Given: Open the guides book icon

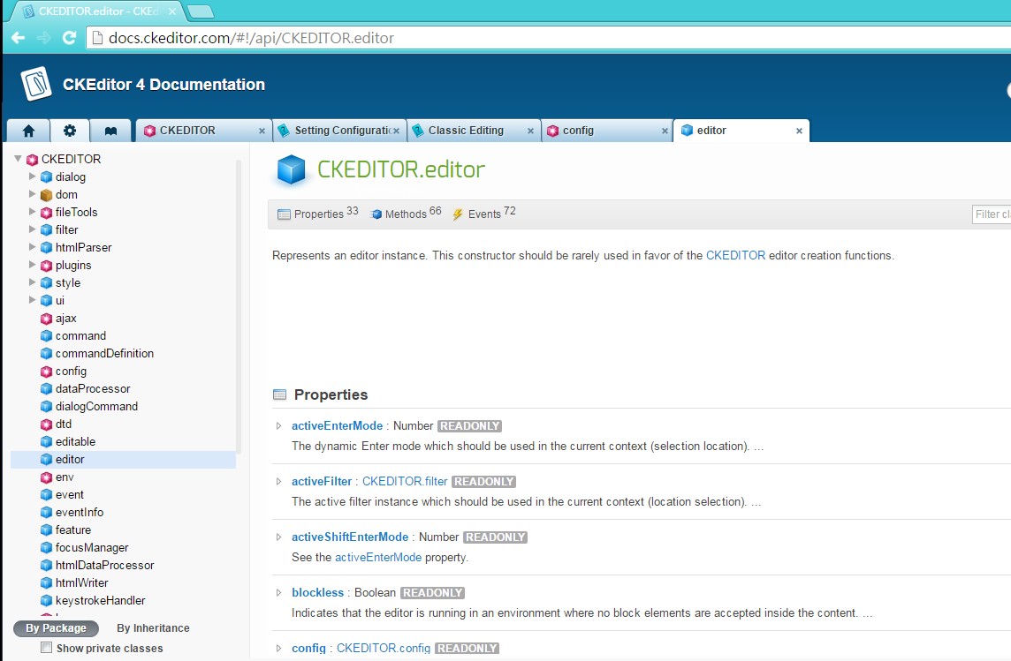Looking at the screenshot, I should click(110, 130).
